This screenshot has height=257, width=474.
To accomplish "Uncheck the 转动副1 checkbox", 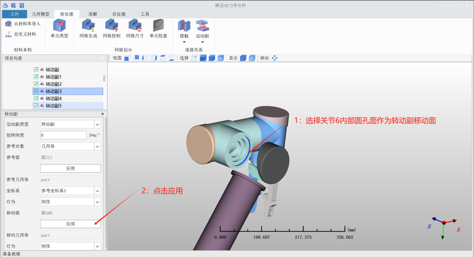I will coord(36,77).
